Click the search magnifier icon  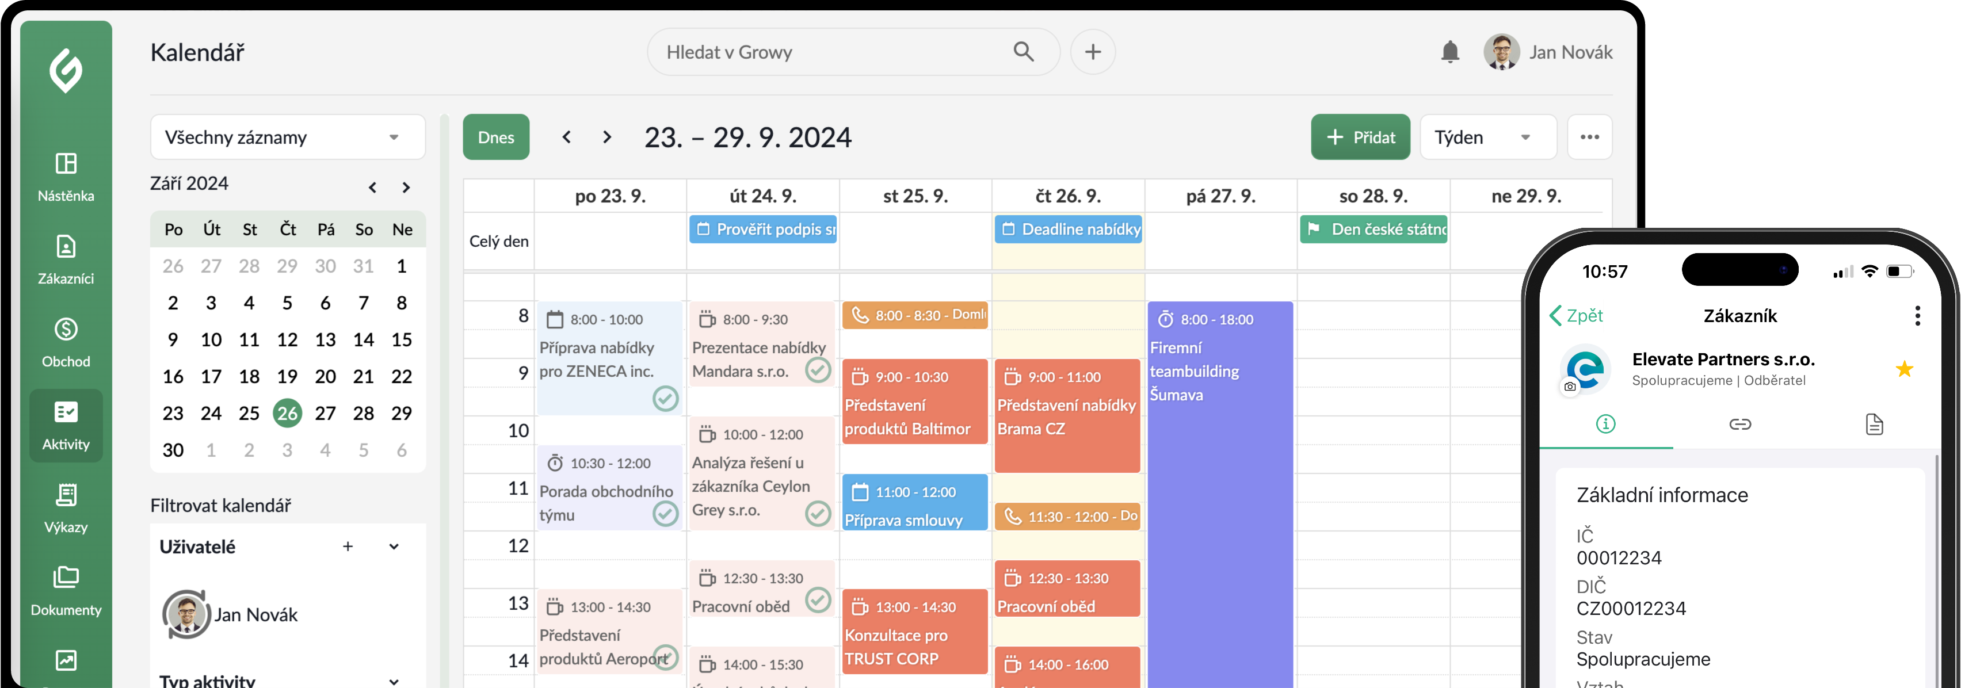[1024, 52]
